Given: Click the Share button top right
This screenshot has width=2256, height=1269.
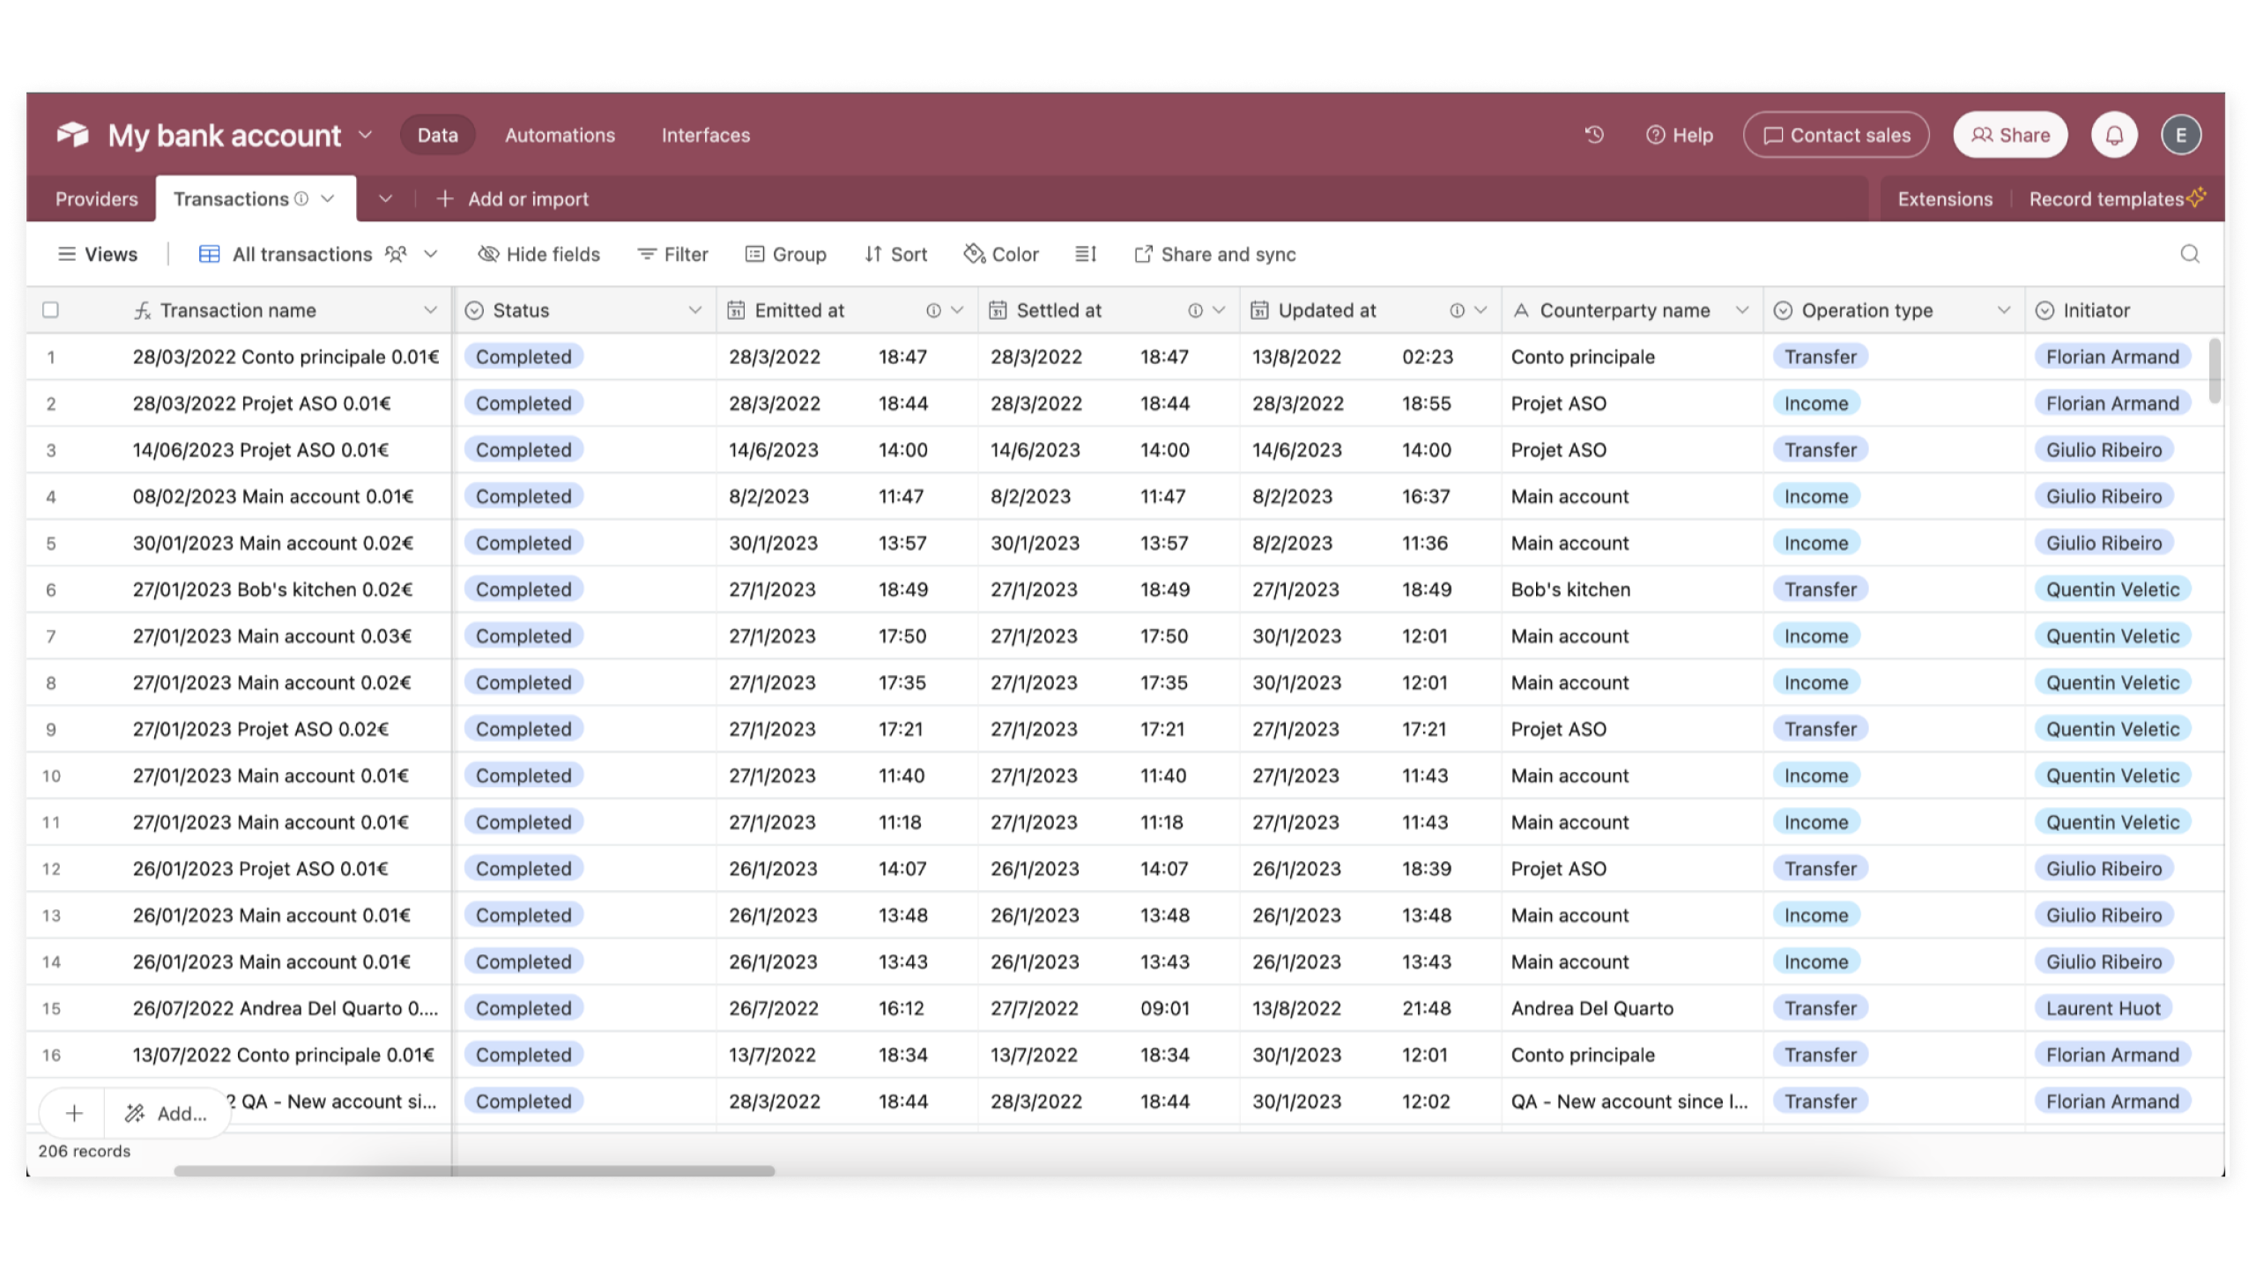Looking at the screenshot, I should point(2011,135).
